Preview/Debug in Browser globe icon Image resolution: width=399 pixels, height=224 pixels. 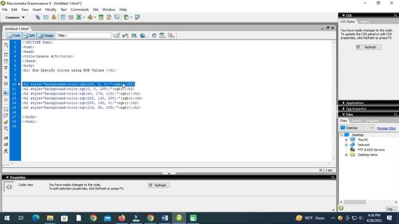tap(143, 35)
